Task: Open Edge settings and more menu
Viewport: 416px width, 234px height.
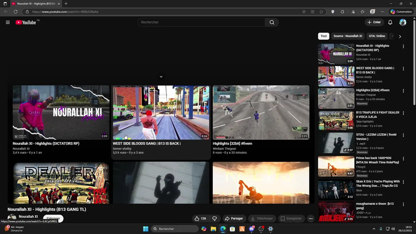Action: 383,12
